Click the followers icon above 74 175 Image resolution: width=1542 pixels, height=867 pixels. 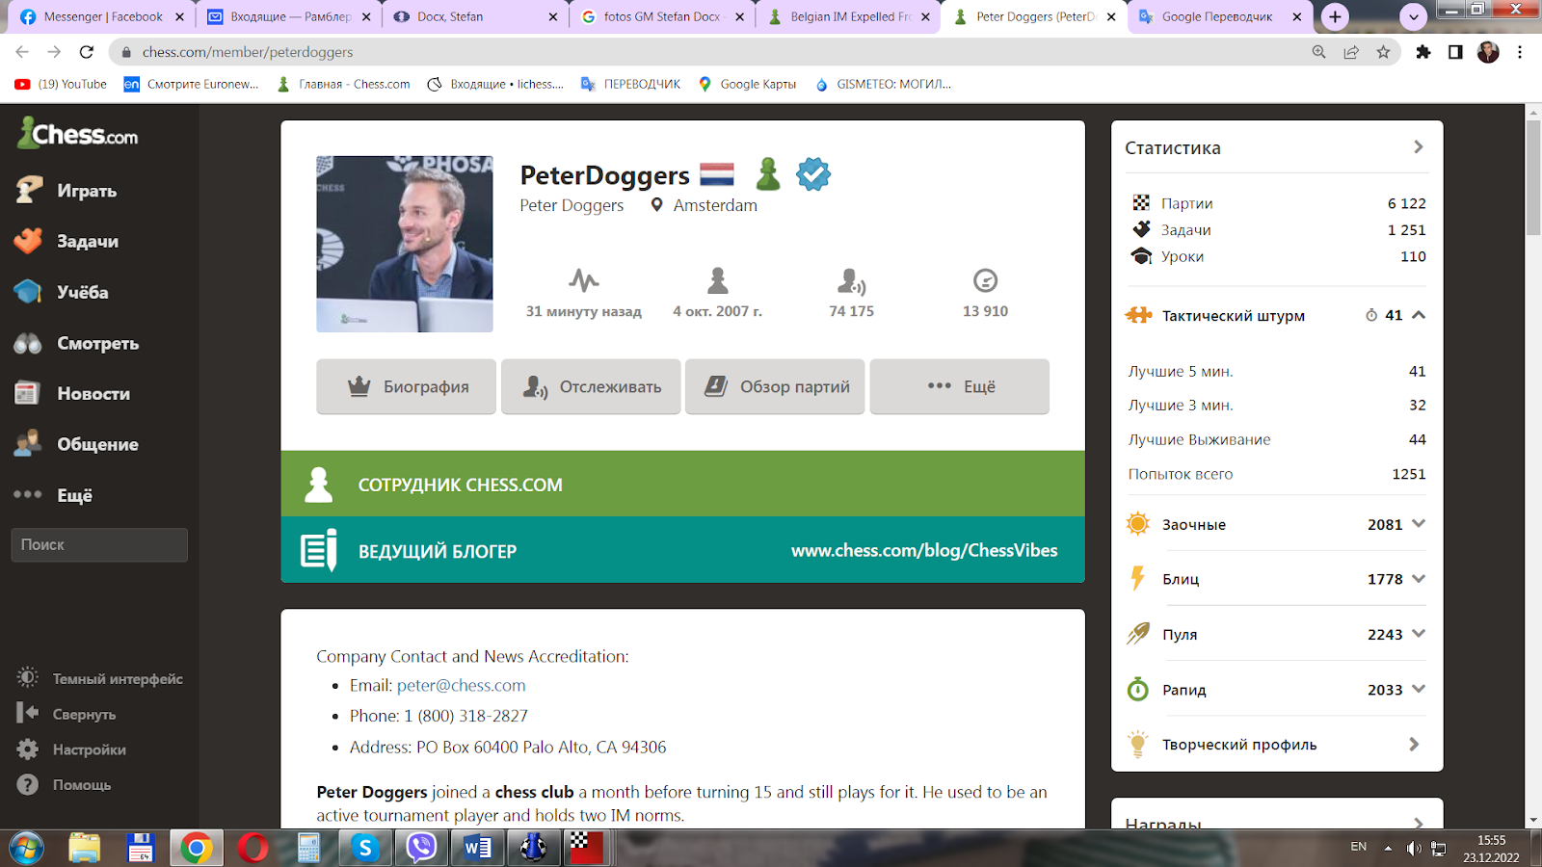point(852,281)
